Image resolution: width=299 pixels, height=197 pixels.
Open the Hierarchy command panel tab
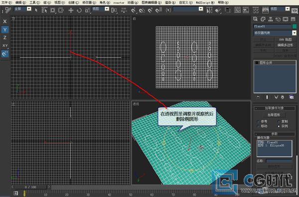pyautogui.click(x=271, y=19)
